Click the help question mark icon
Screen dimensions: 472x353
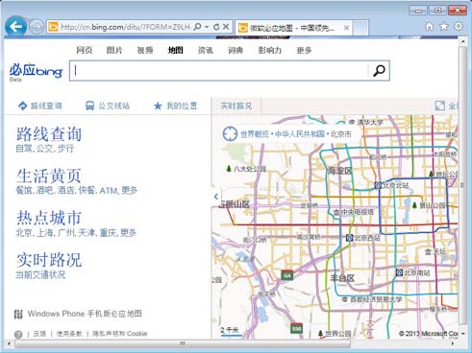(18, 335)
